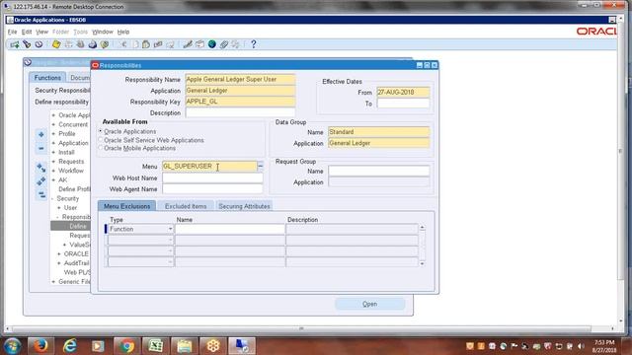Click the Windows Start button
Viewport: 632px width, 355px height.
[x=12, y=346]
